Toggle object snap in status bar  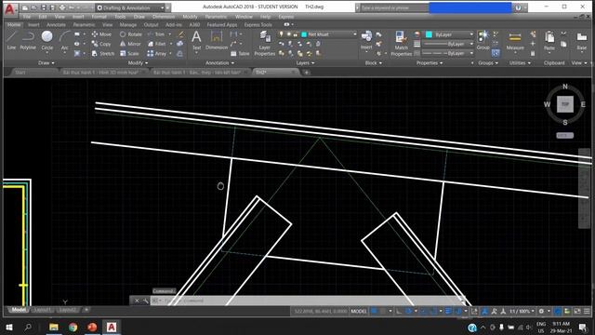[x=434, y=311]
